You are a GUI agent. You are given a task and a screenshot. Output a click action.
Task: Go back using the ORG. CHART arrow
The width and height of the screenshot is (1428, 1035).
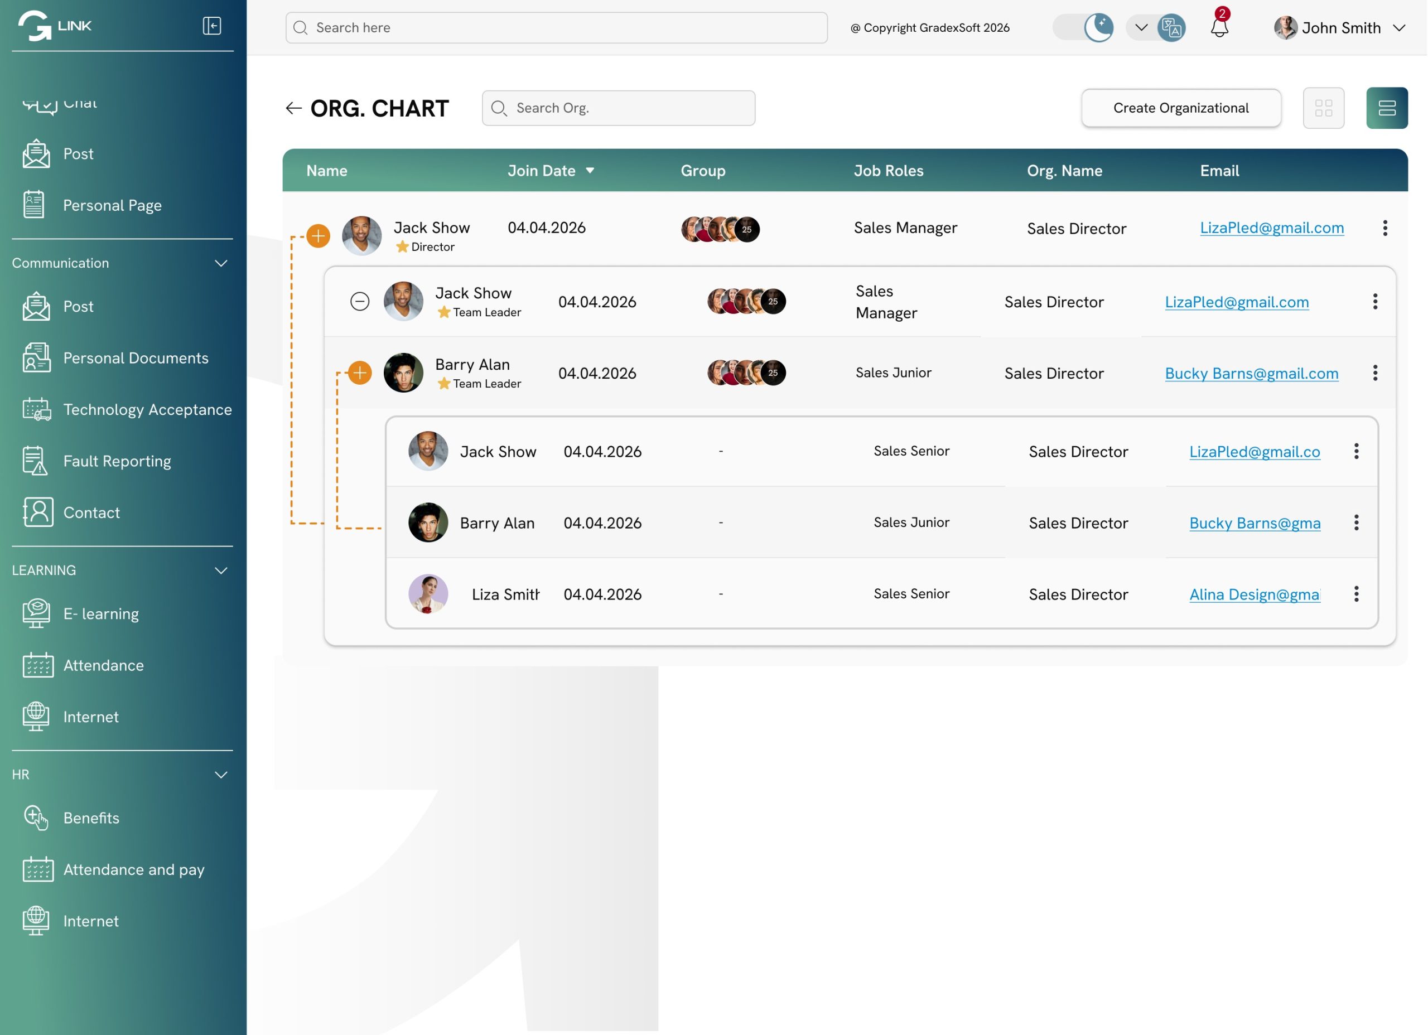click(293, 108)
